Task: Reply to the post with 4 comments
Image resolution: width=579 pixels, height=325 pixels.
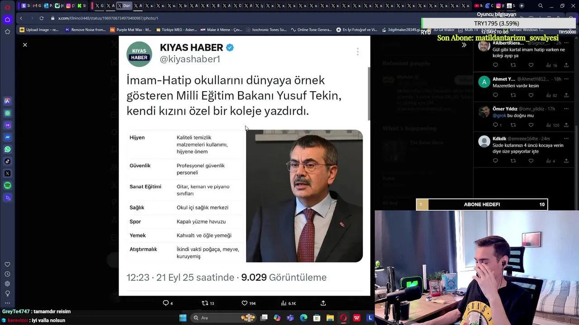Action: click(168, 303)
